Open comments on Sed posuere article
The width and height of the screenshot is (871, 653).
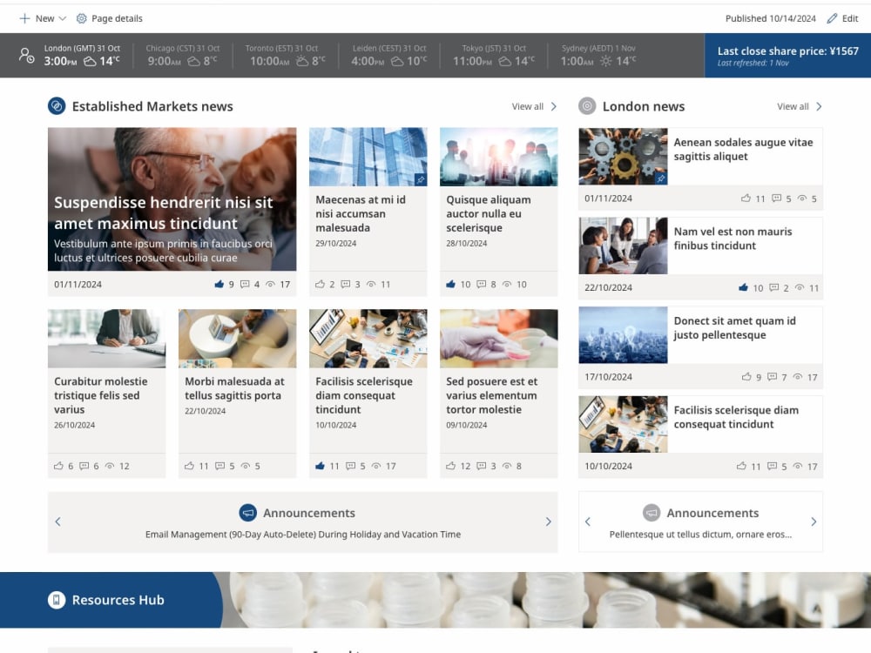pyautogui.click(x=482, y=466)
